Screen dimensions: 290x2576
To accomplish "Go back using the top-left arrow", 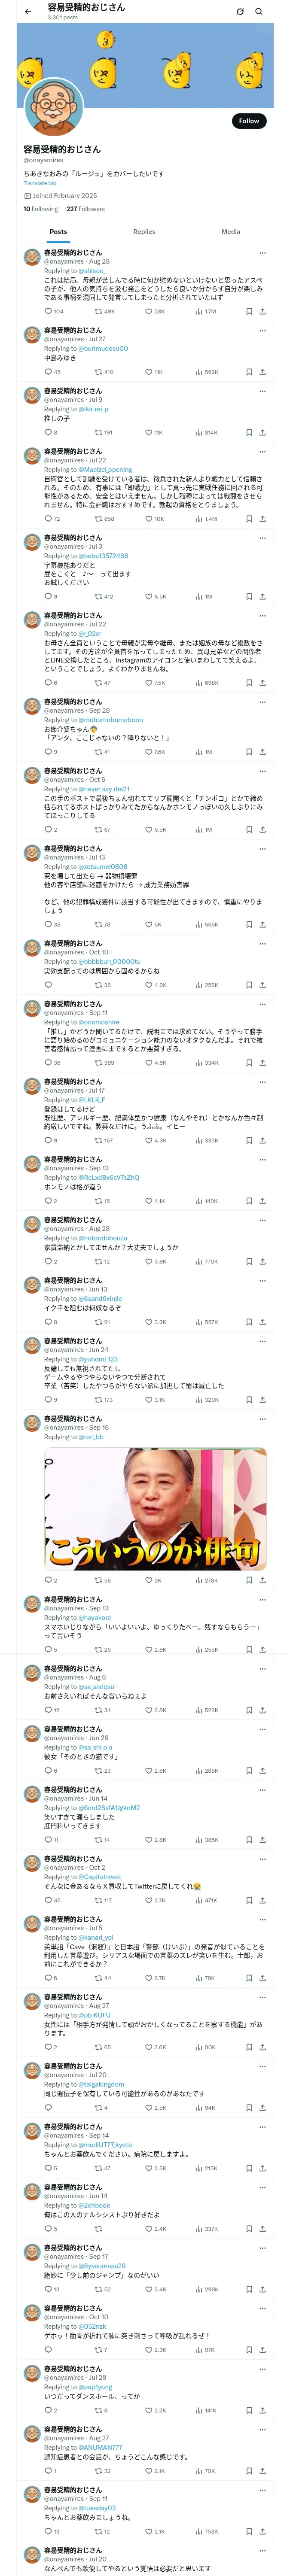I will pyautogui.click(x=28, y=11).
